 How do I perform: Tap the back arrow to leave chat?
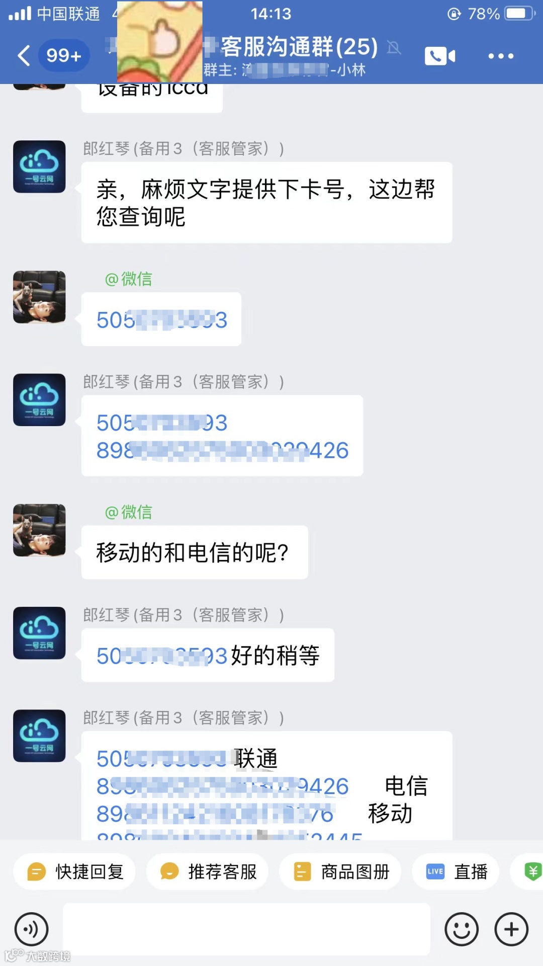point(24,55)
